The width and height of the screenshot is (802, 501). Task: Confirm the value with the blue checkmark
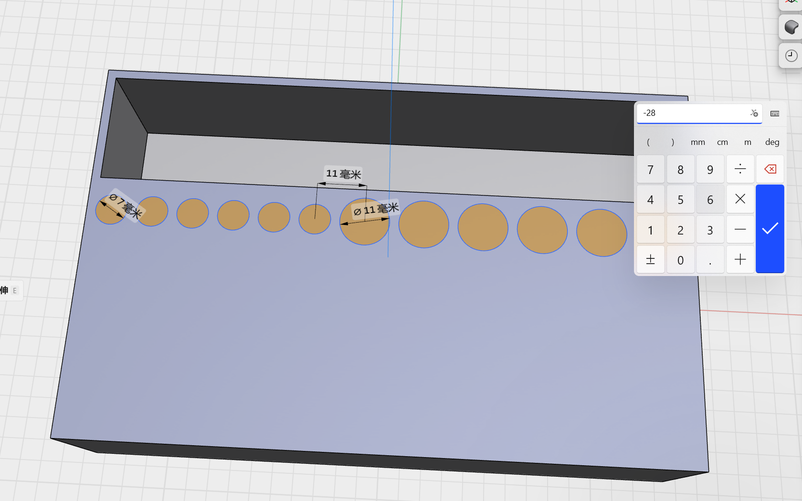[x=770, y=229]
